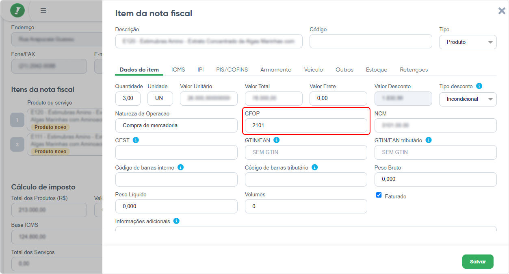Image resolution: width=509 pixels, height=274 pixels.
Task: Click the Descrição input field
Action: 209,41
